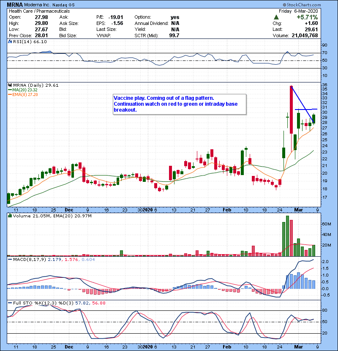Click the tallest green volume bar
Viewport: 338px width, 351px height.
[x=287, y=236]
